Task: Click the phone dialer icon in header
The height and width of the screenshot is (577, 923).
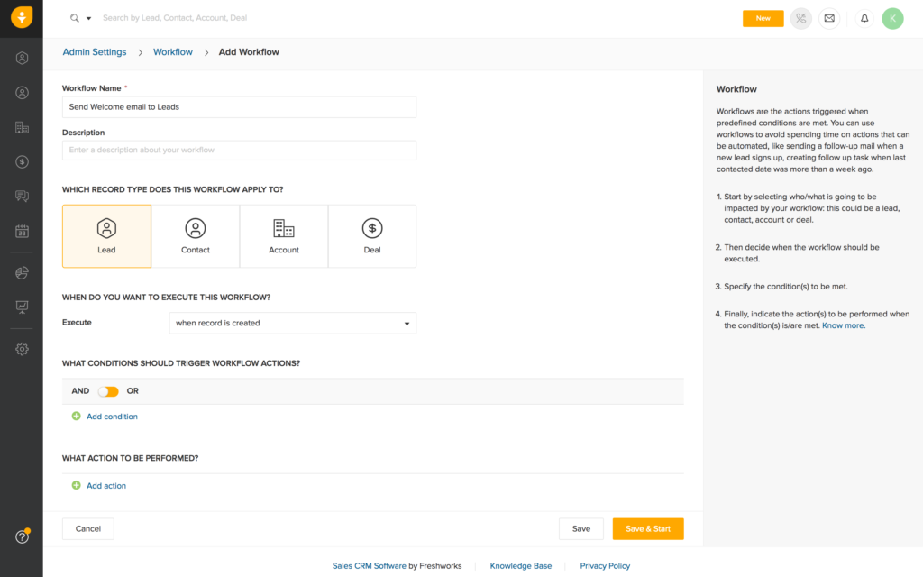Action: pyautogui.click(x=800, y=18)
